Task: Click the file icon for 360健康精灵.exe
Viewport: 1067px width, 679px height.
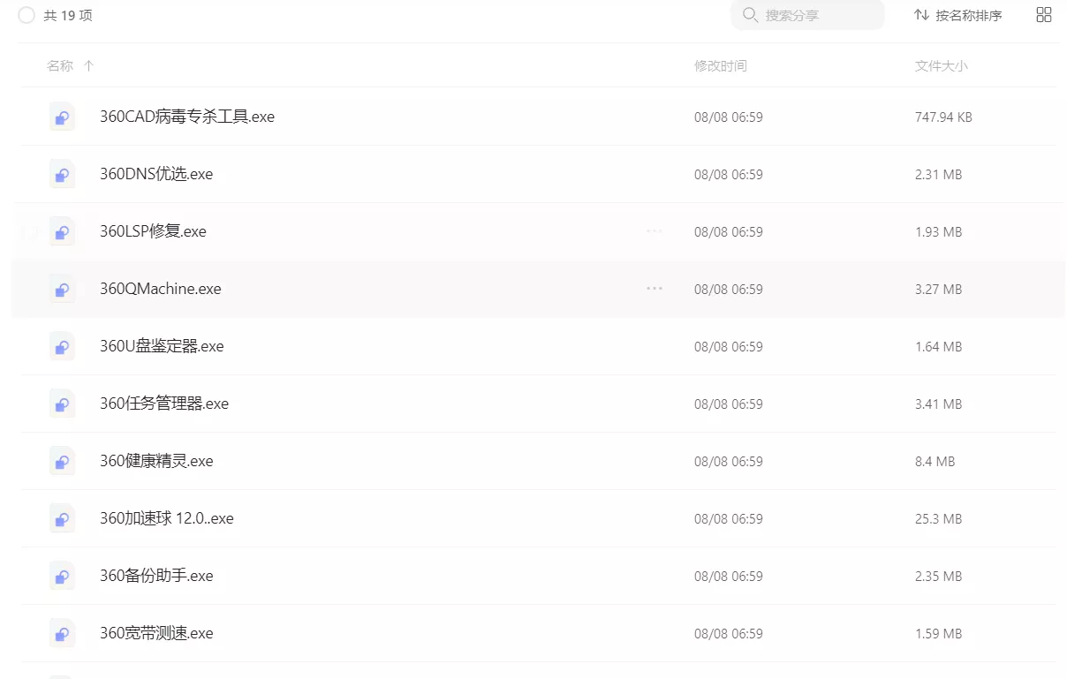Action: [x=62, y=461]
